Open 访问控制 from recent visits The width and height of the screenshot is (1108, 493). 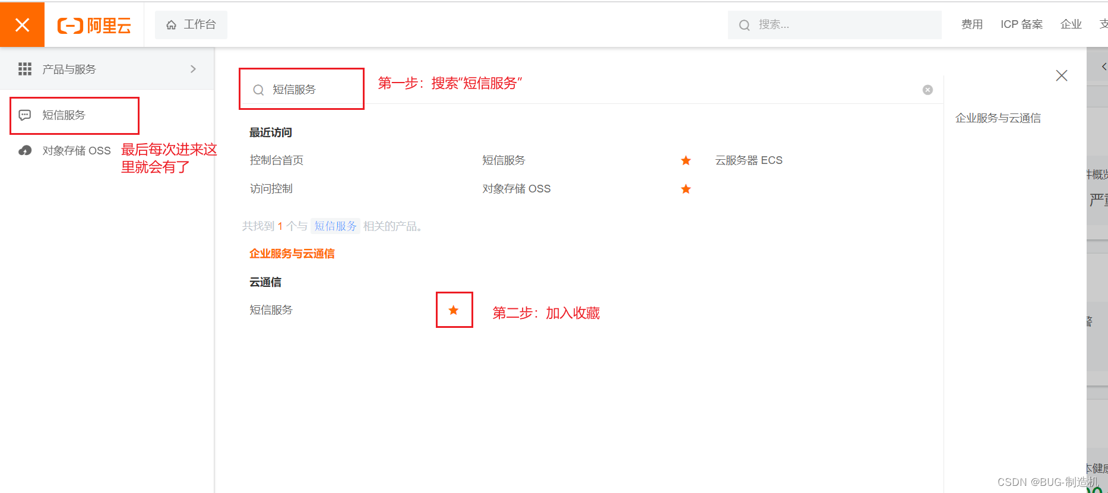point(271,189)
